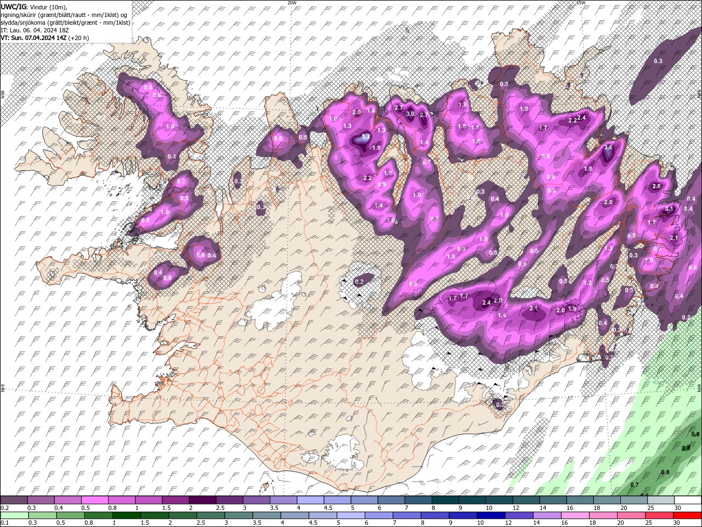Click the 'rigning/skúrir' legend description line

click(x=64, y=15)
